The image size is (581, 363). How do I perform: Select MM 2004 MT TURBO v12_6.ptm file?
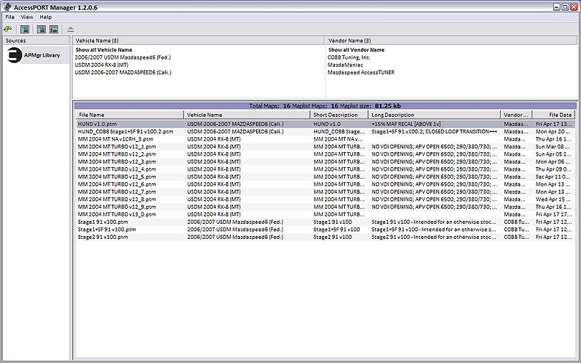(117, 184)
